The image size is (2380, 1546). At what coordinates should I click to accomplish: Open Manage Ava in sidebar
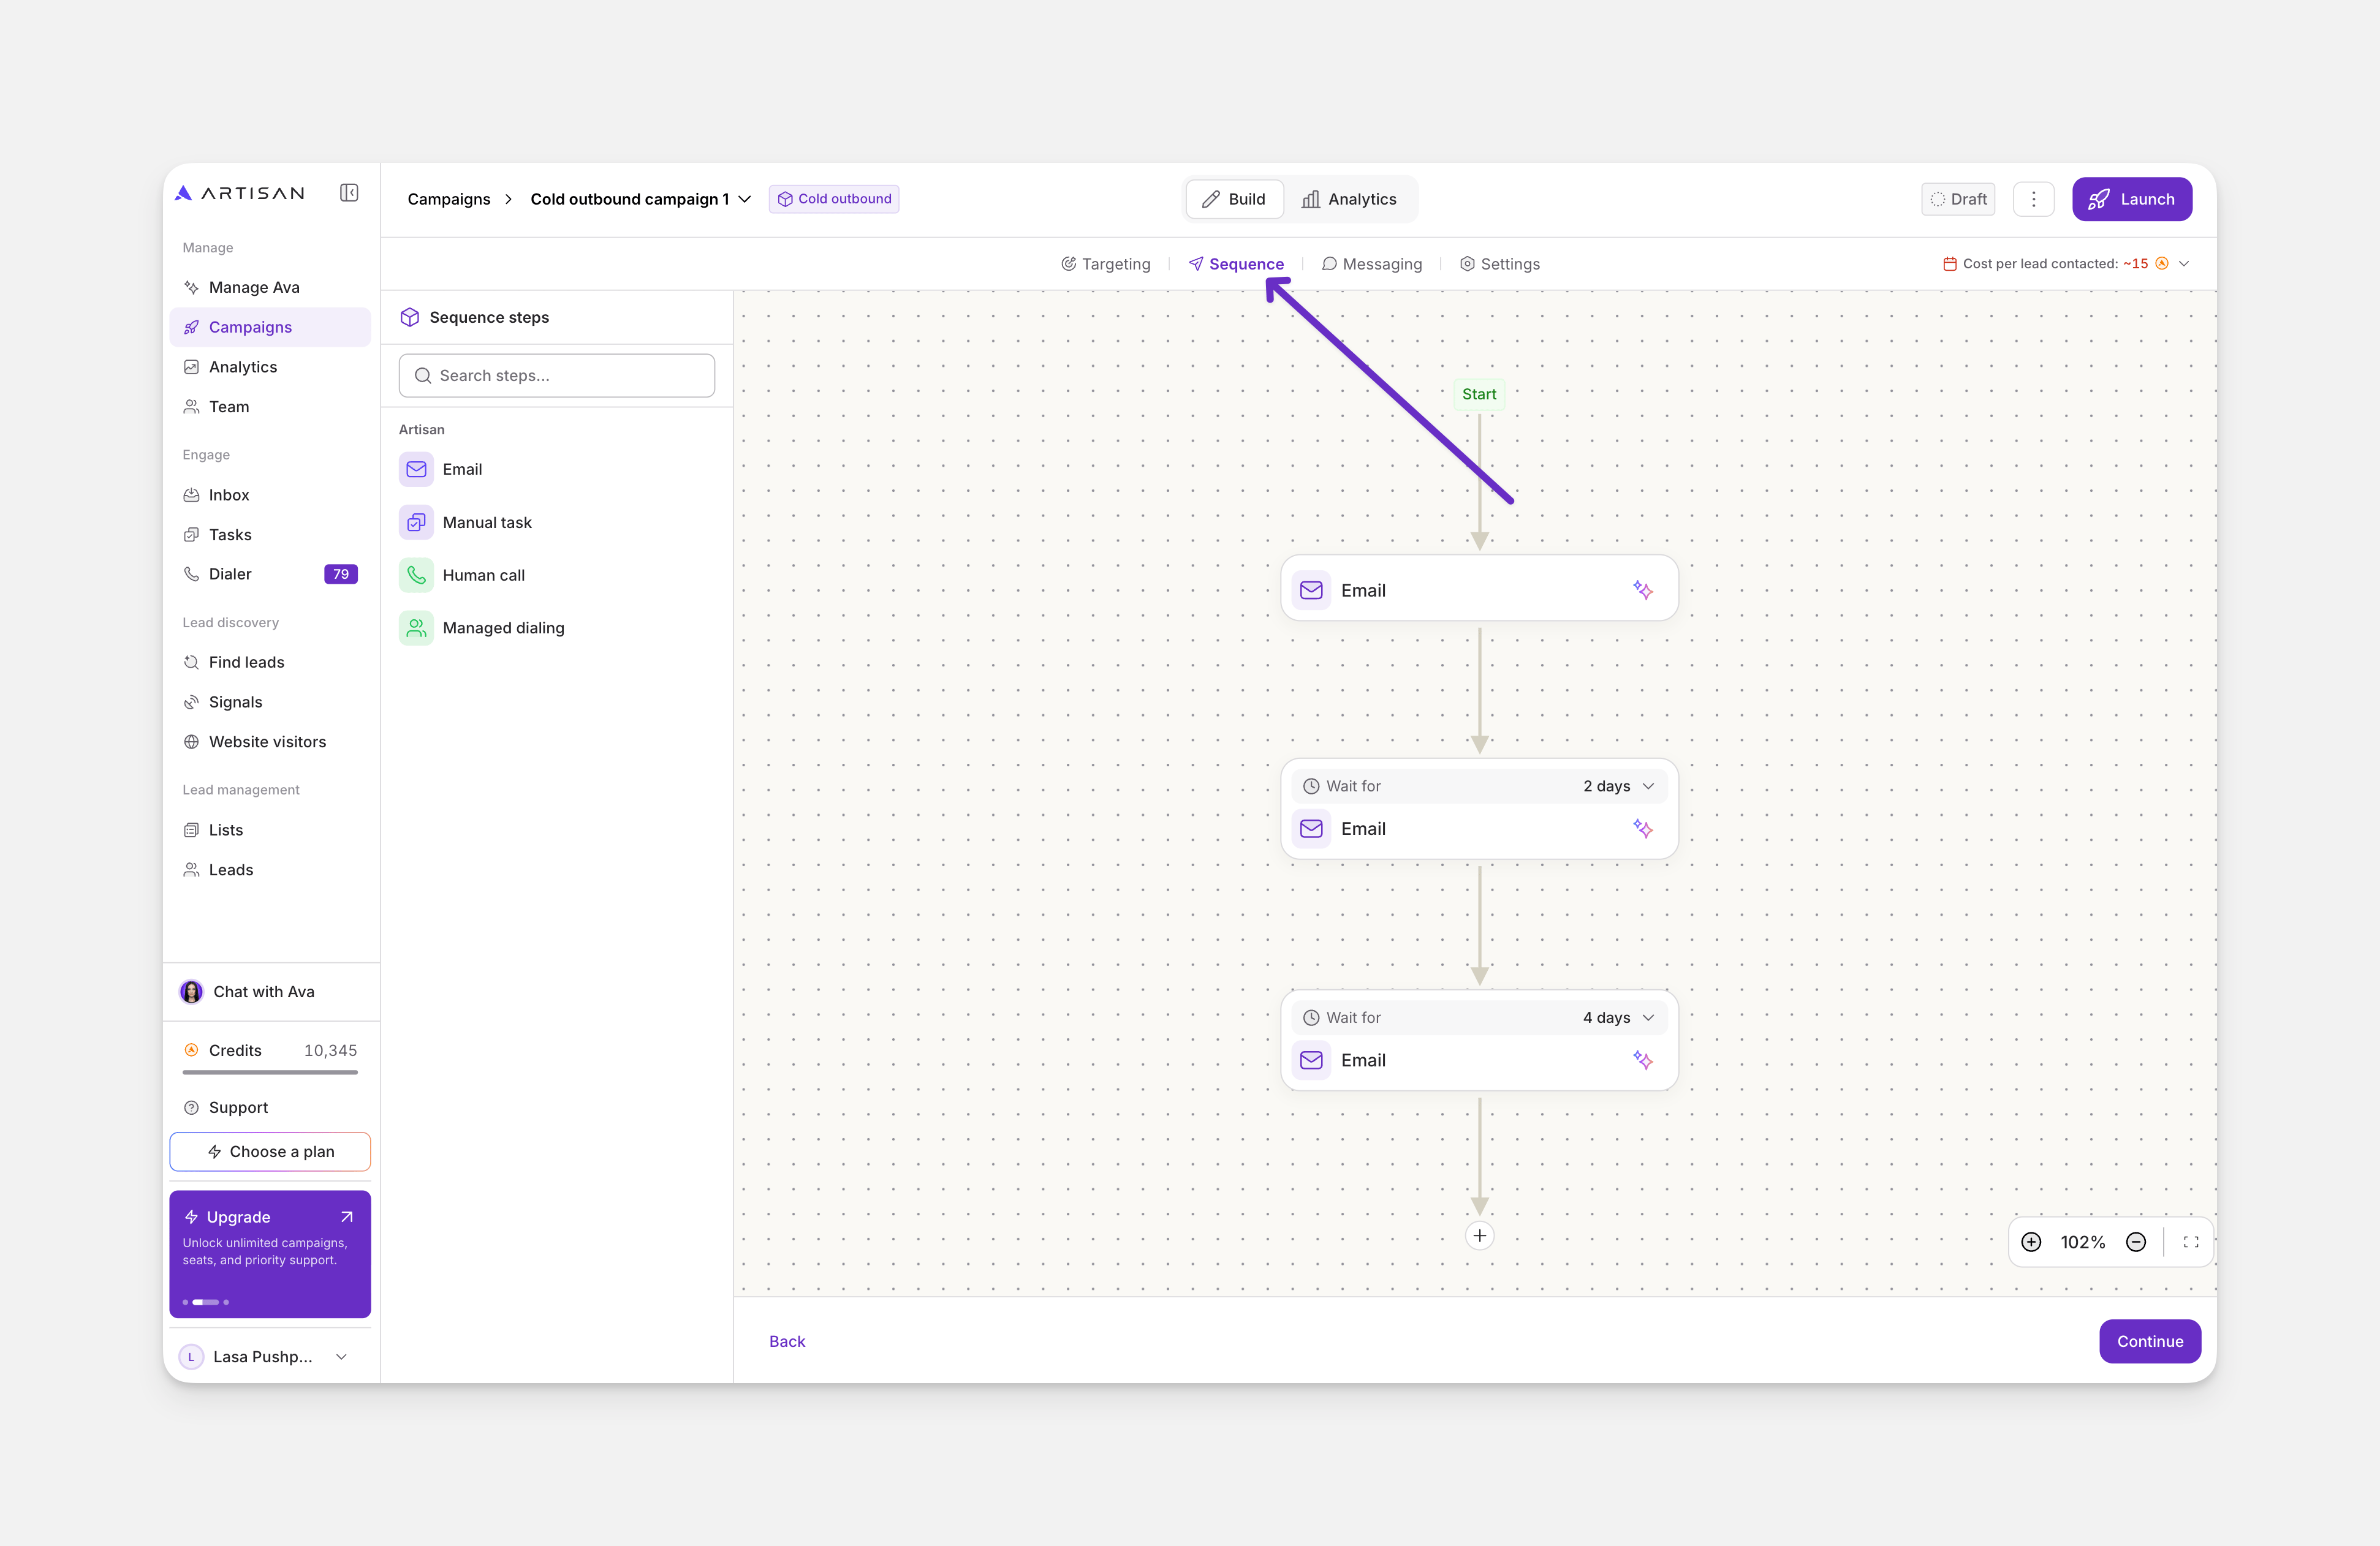(270, 288)
